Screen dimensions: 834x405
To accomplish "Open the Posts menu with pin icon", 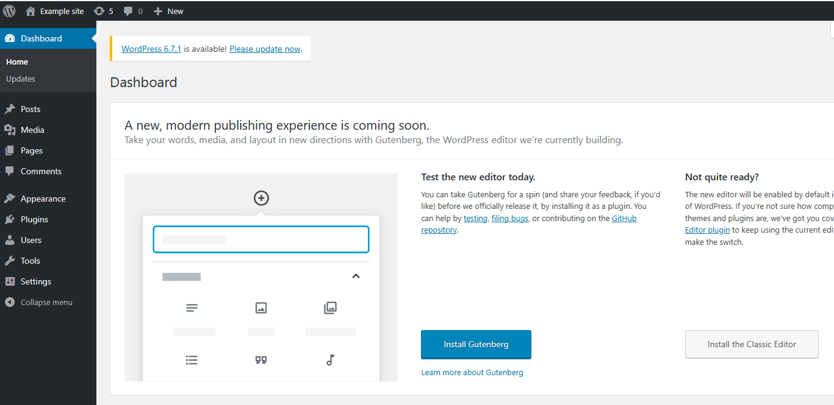I will [30, 109].
